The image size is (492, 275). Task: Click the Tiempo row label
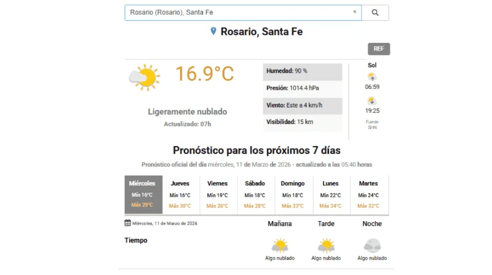[x=136, y=240]
